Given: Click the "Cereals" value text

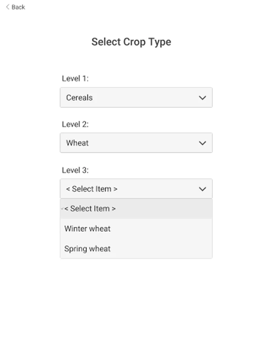Looking at the screenshot, I should tap(79, 98).
